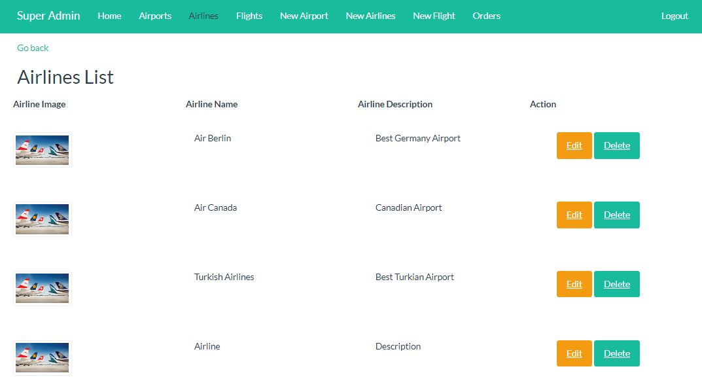The width and height of the screenshot is (702, 392).
Task: Edit the row named Airline
Action: [x=574, y=353]
